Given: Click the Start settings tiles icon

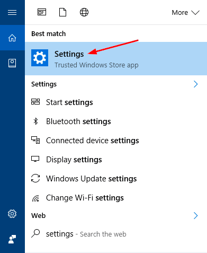Looking at the screenshot, I should pos(35,102).
